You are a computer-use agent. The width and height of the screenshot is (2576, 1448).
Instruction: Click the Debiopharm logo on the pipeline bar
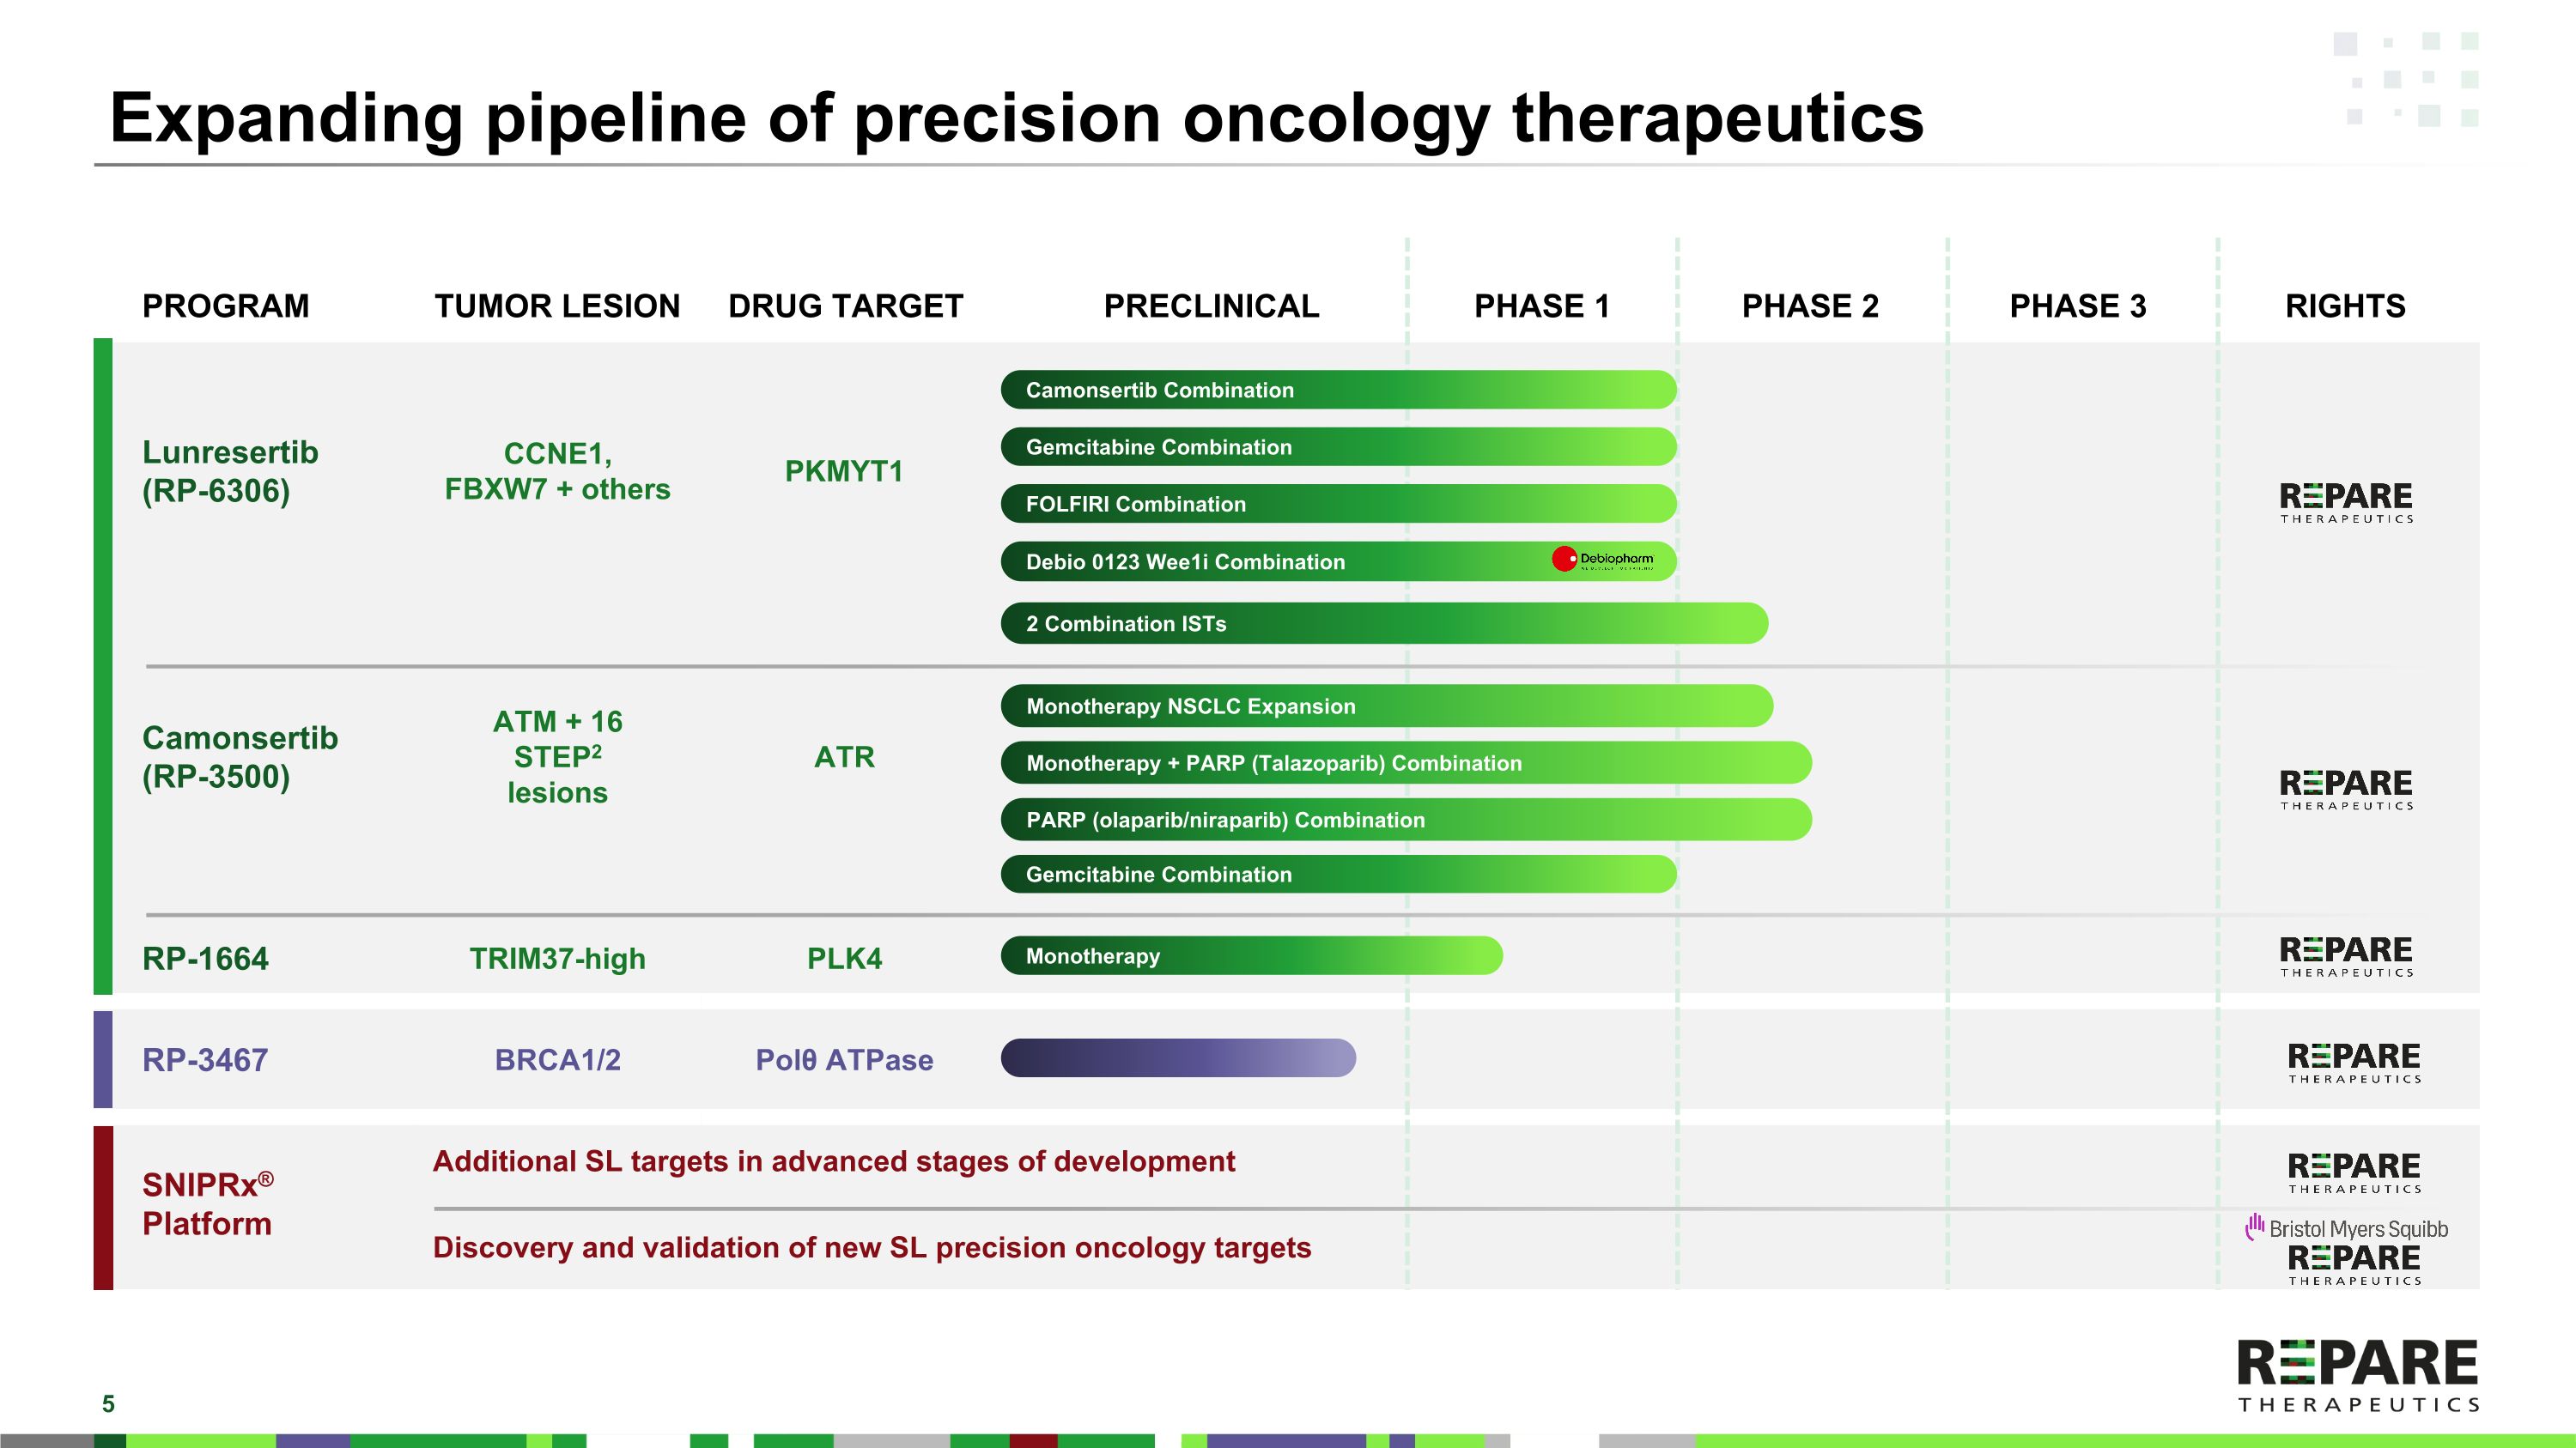pos(1603,560)
